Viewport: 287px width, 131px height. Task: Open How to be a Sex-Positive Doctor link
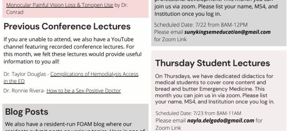click(x=84, y=91)
